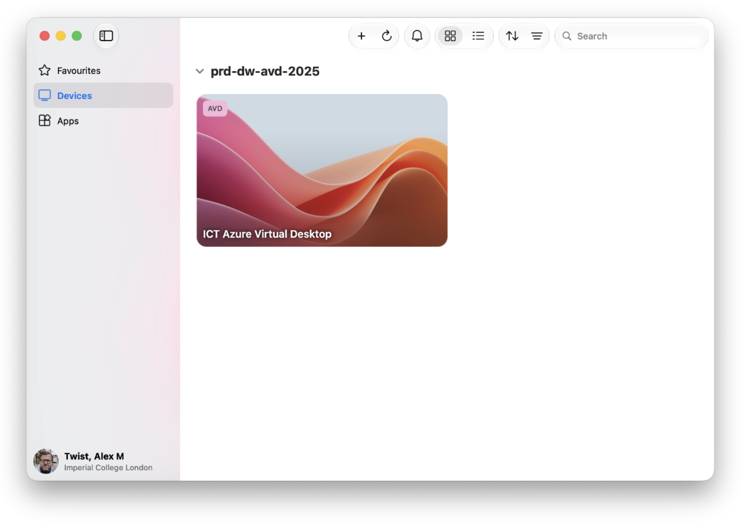Viewport: 753px width, 528px height.
Task: Click the user profile avatar photo
Action: (x=46, y=461)
